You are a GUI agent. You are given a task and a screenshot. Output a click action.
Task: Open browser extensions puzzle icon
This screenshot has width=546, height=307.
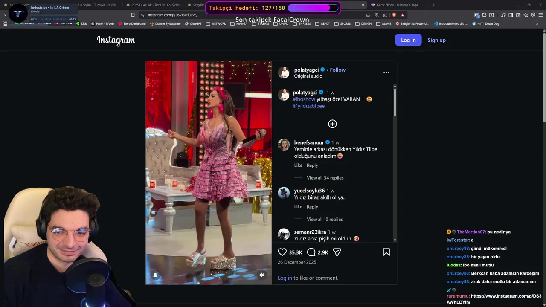pos(484,15)
